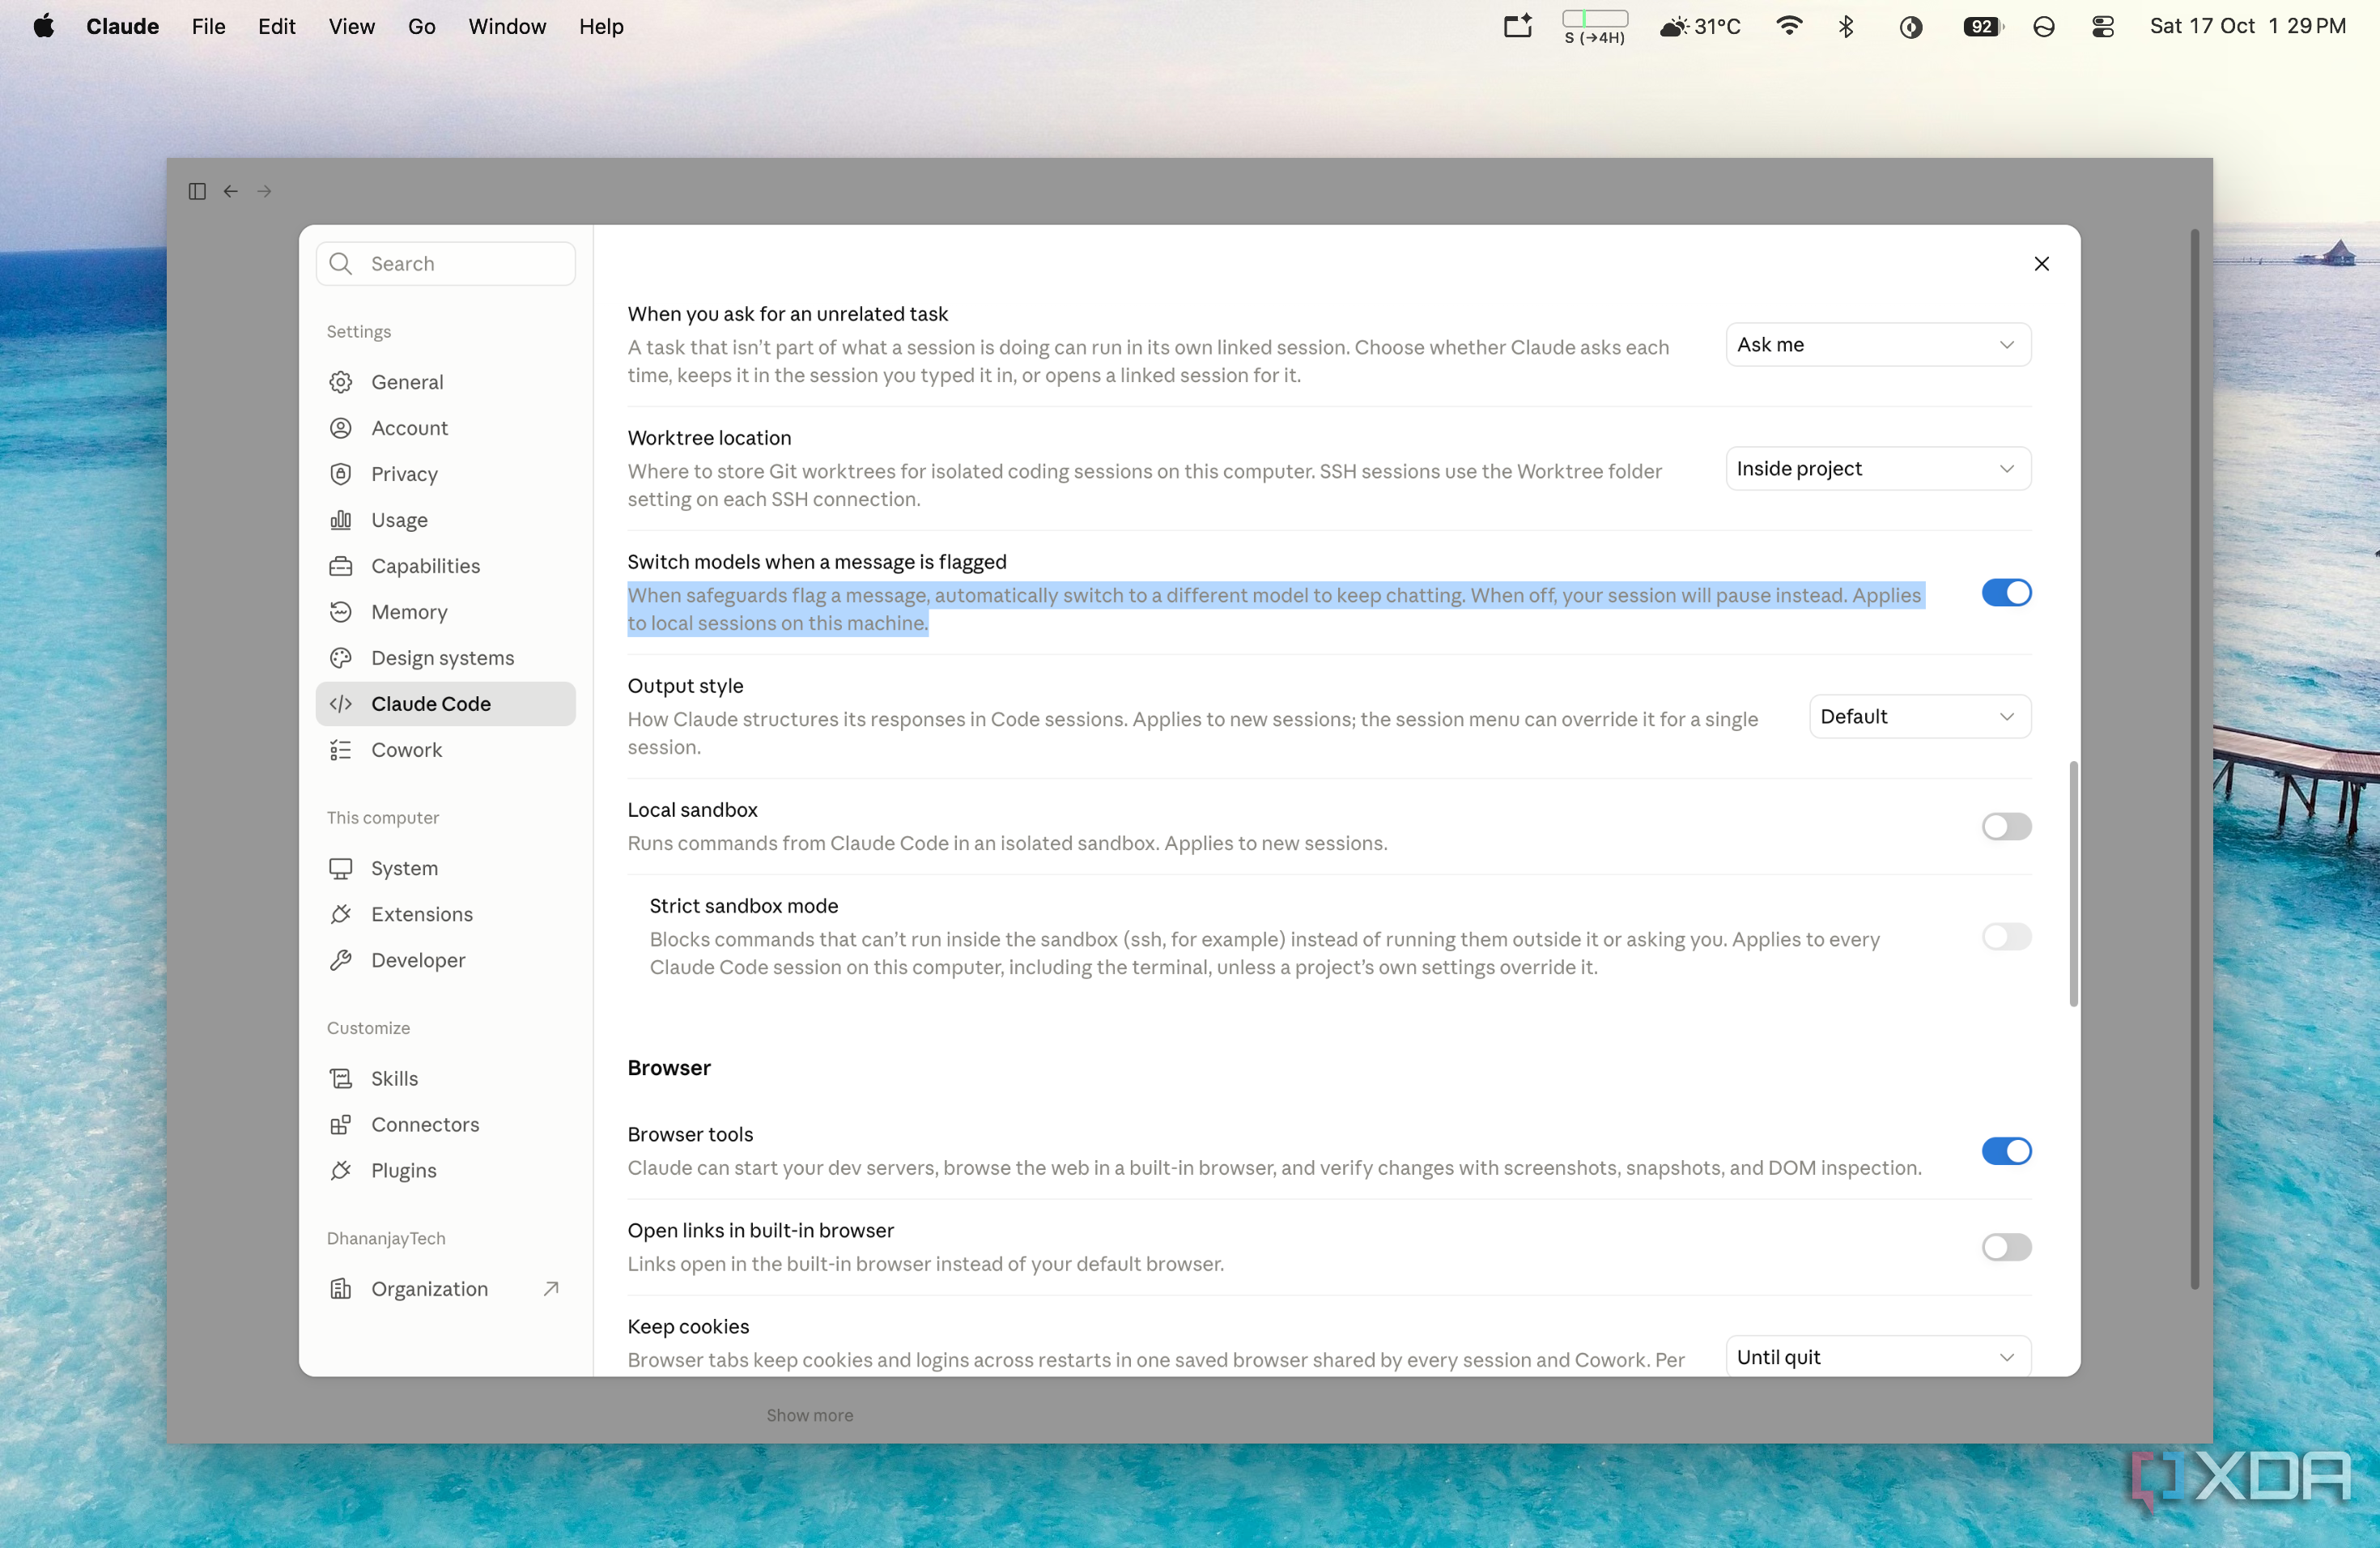This screenshot has height=1548, width=2380.
Task: Click the Skills icon in Customize
Action: click(341, 1078)
